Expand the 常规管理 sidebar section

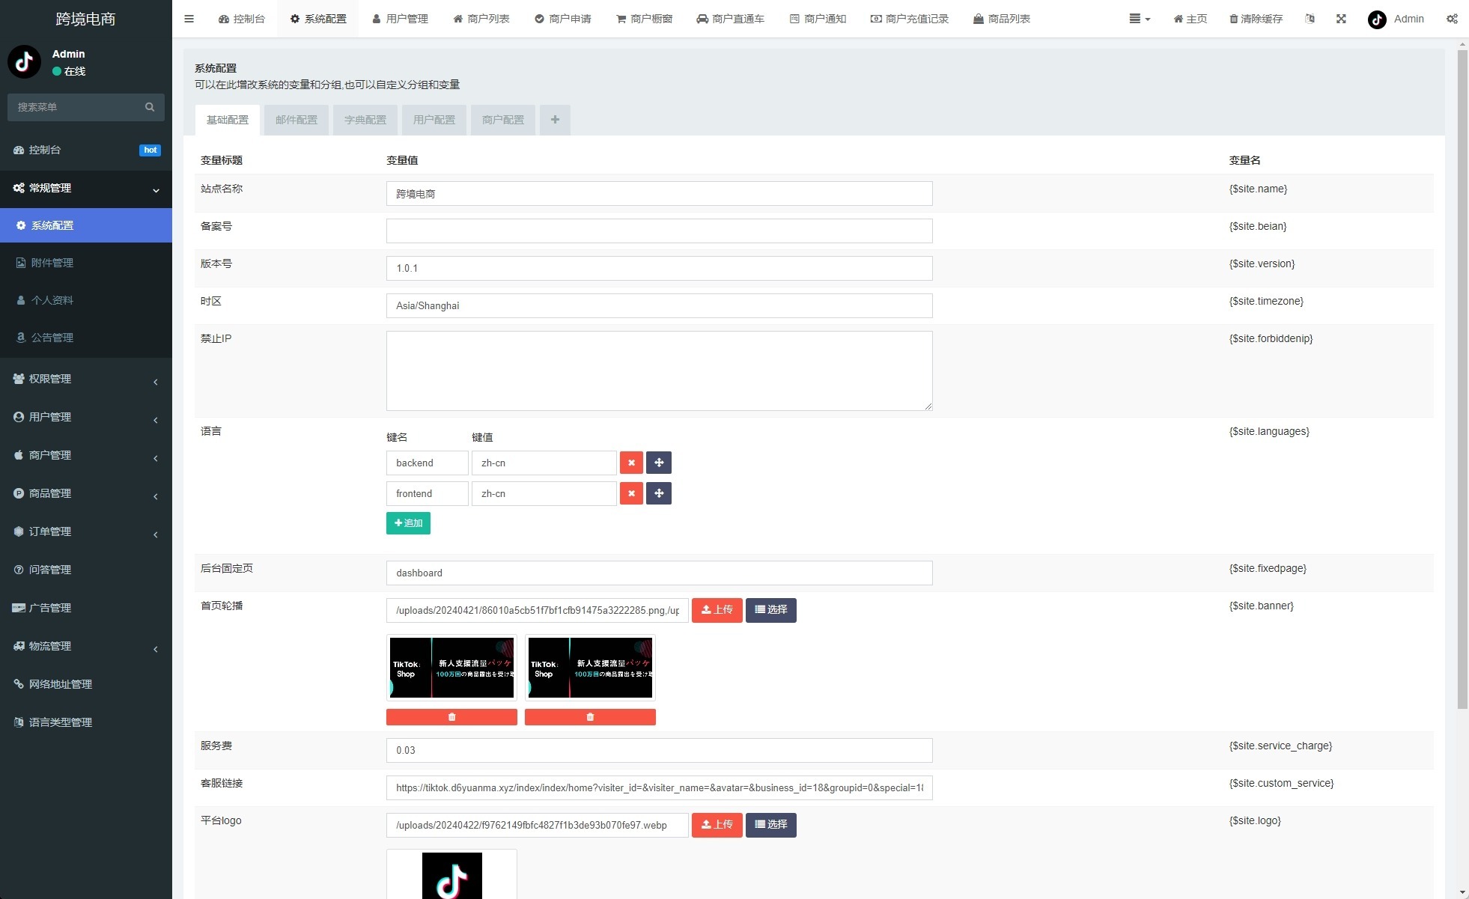(x=85, y=186)
